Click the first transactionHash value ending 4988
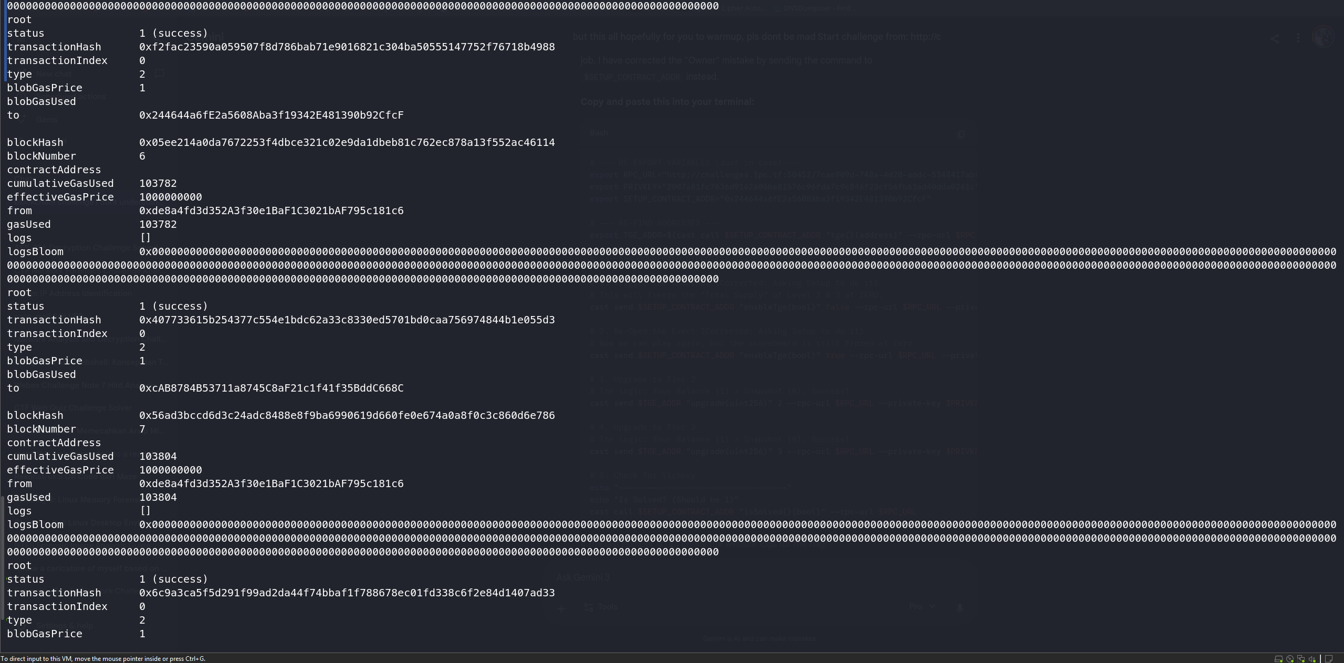The height and width of the screenshot is (663, 1344). 347,47
